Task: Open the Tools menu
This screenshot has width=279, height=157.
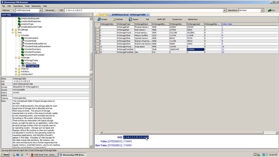Action: pyautogui.click(x=27, y=6)
